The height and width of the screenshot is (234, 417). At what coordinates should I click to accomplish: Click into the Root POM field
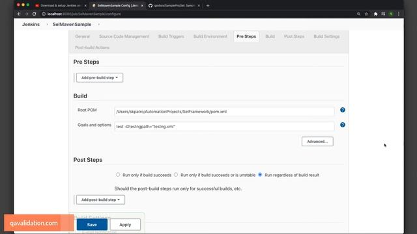click(x=224, y=111)
